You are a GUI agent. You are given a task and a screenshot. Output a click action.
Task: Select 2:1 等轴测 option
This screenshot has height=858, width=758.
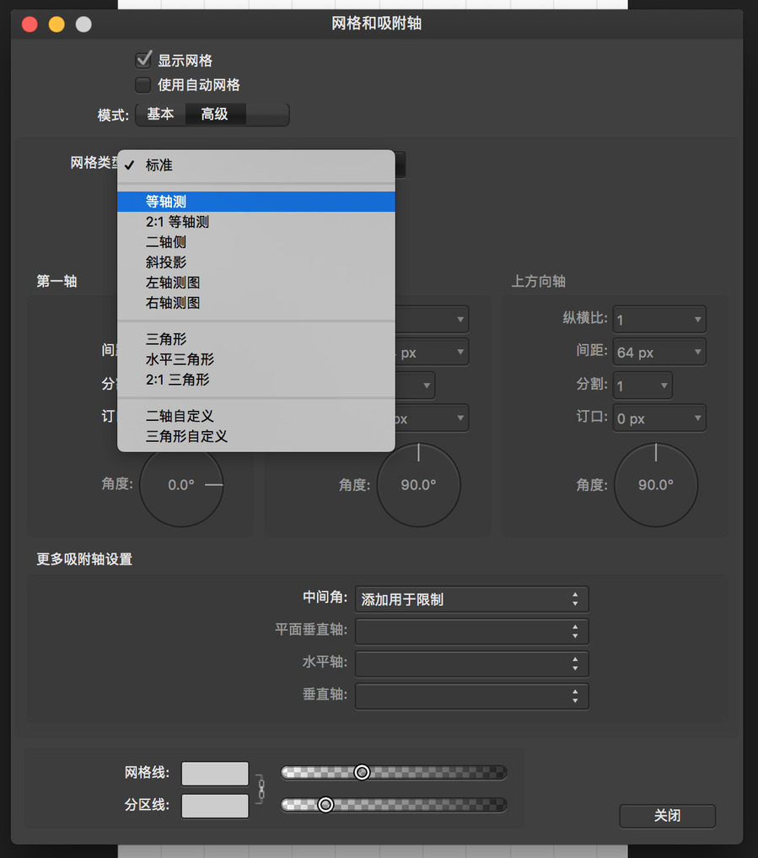(x=256, y=222)
